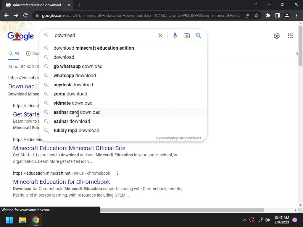Choose whatsapp download suggestion
303x227 pixels.
pyautogui.click(x=123, y=75)
